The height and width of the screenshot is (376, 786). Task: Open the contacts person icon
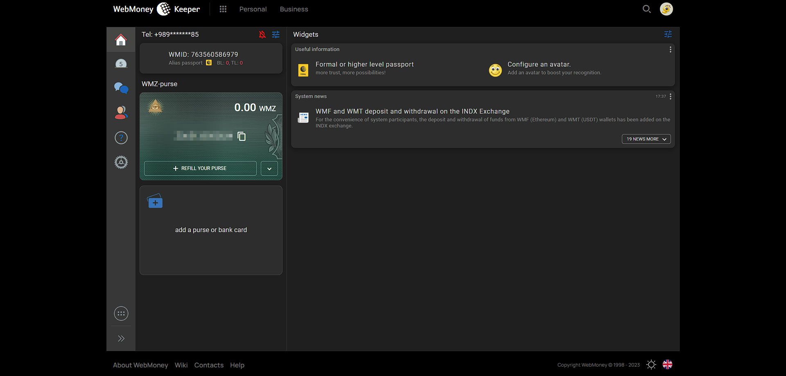121,112
